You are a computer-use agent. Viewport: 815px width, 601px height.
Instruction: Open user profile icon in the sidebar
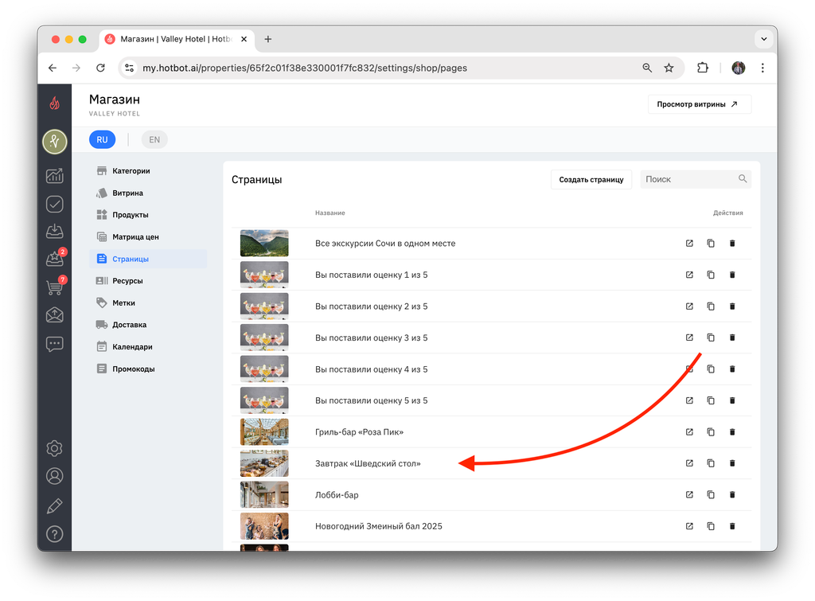pos(55,476)
